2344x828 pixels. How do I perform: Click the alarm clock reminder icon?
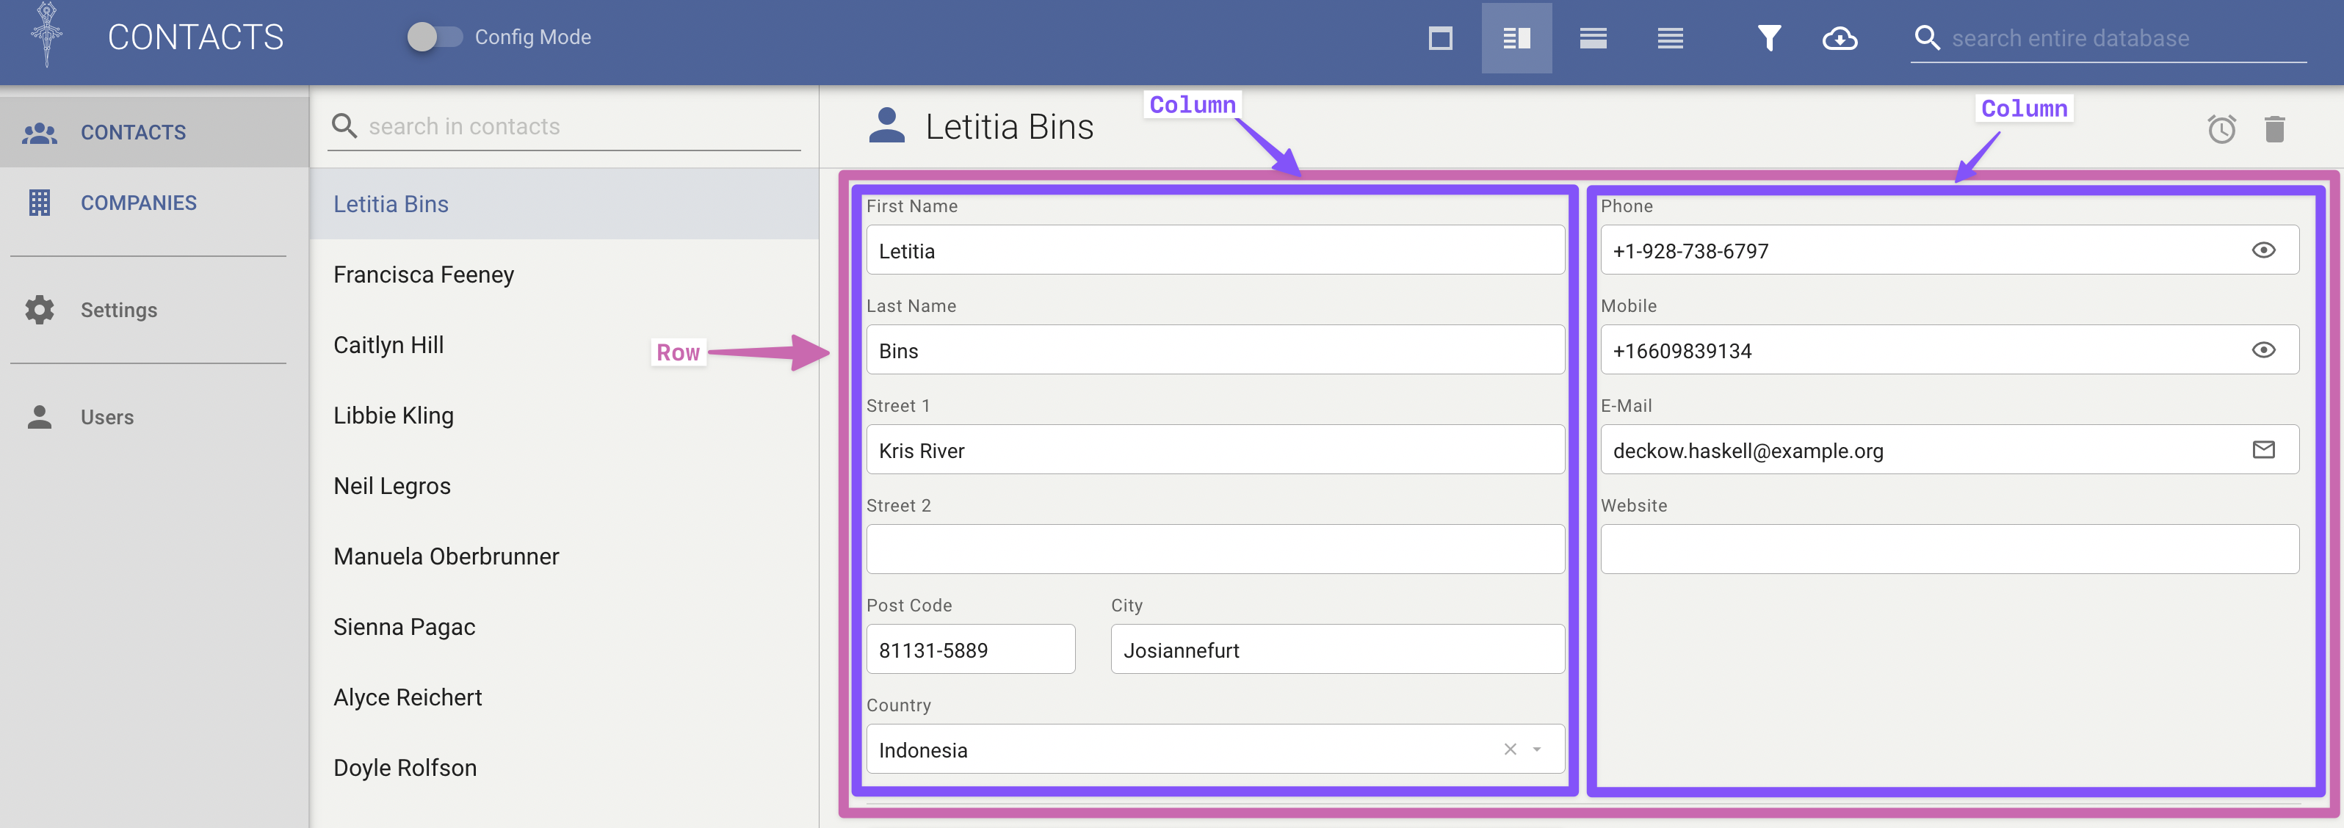coord(2221,129)
